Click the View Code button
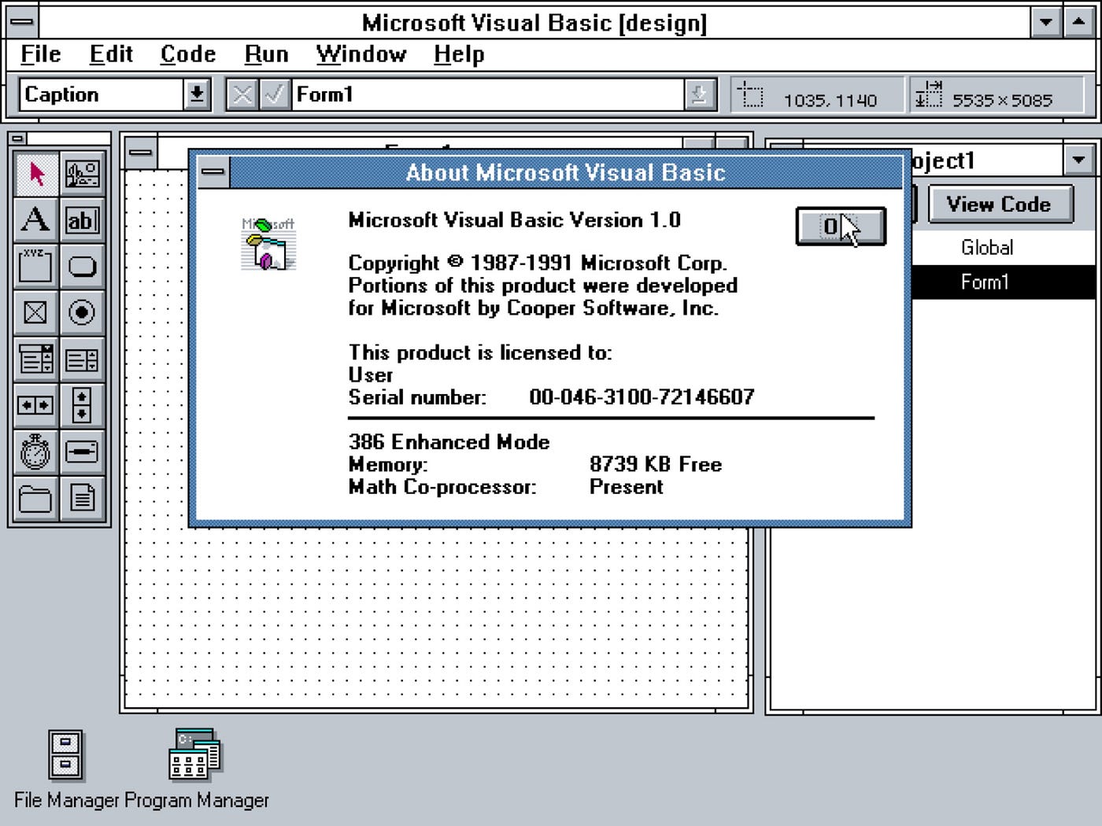 click(998, 205)
